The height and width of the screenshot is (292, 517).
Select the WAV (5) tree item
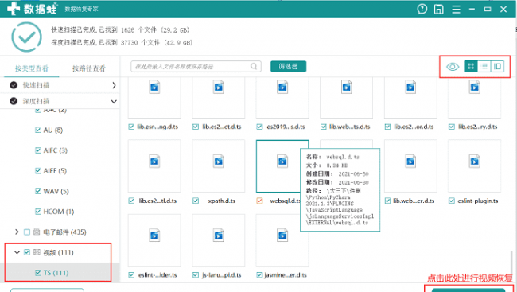(56, 191)
